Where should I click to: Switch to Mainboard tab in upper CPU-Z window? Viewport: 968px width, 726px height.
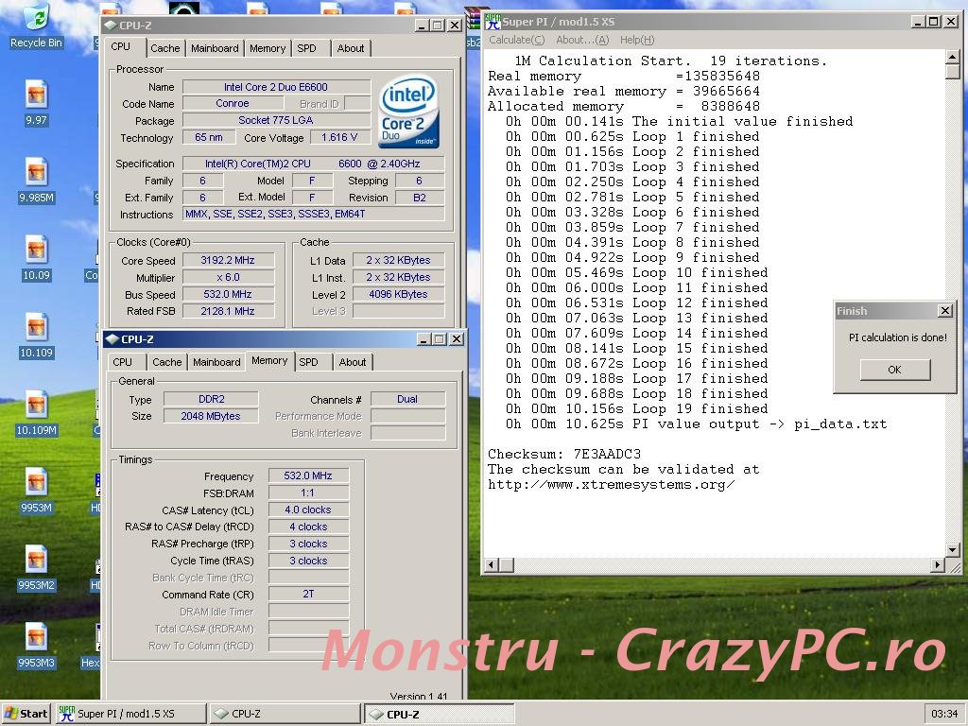click(x=215, y=48)
